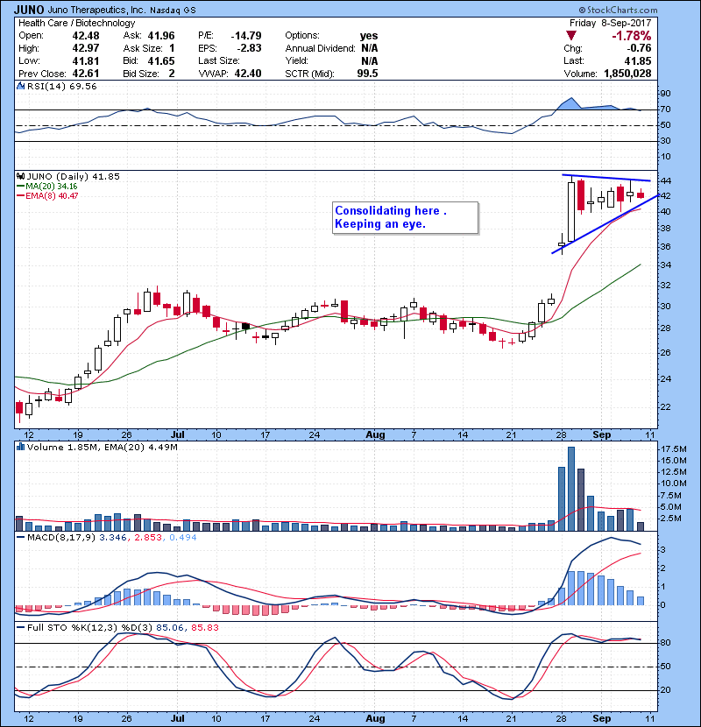Click the Full STO legend line marker
The image size is (701, 727).
pyautogui.click(x=20, y=627)
